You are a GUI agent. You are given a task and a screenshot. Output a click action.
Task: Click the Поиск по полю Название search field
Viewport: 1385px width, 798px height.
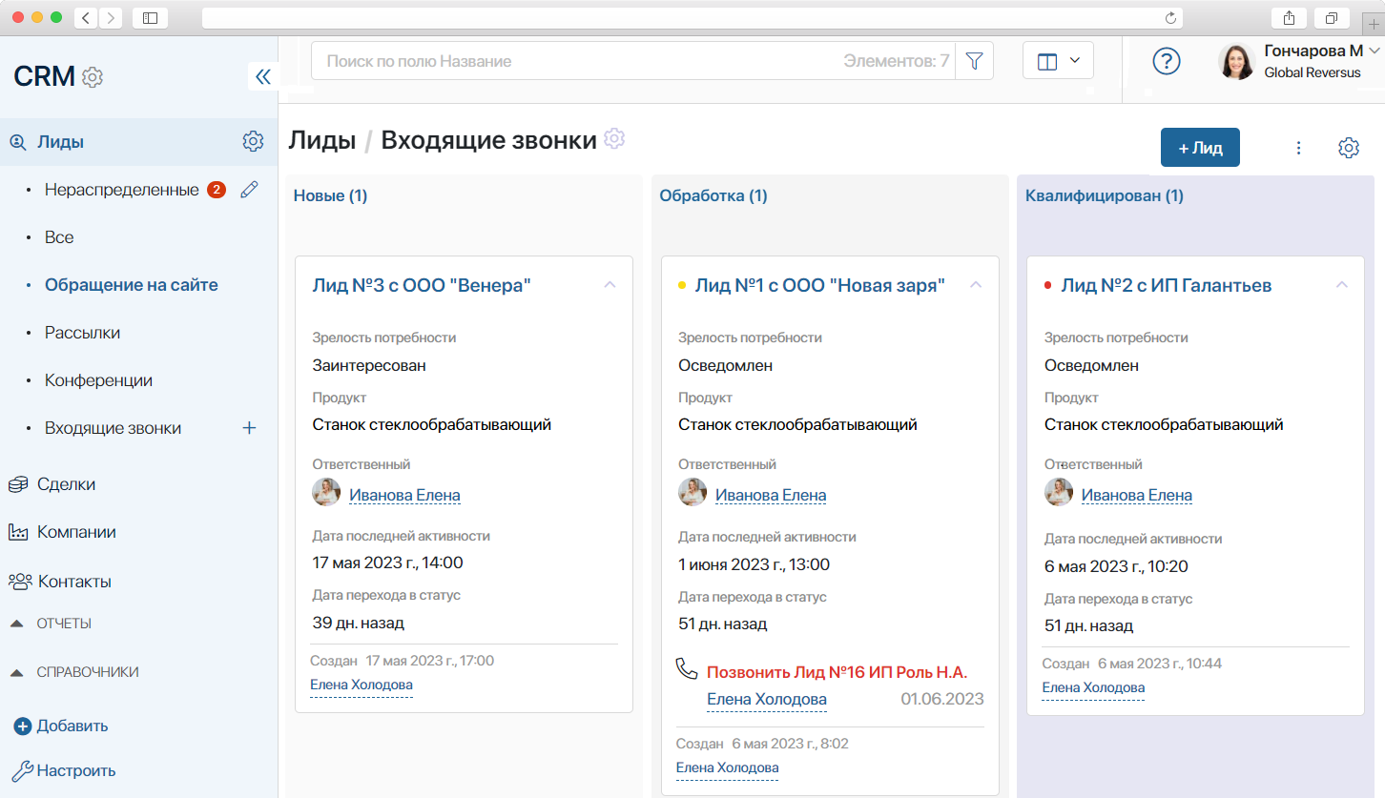coord(572,61)
